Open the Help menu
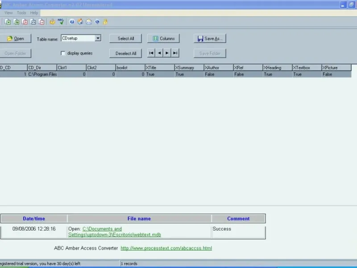This screenshot has height=268, width=357. point(34,13)
